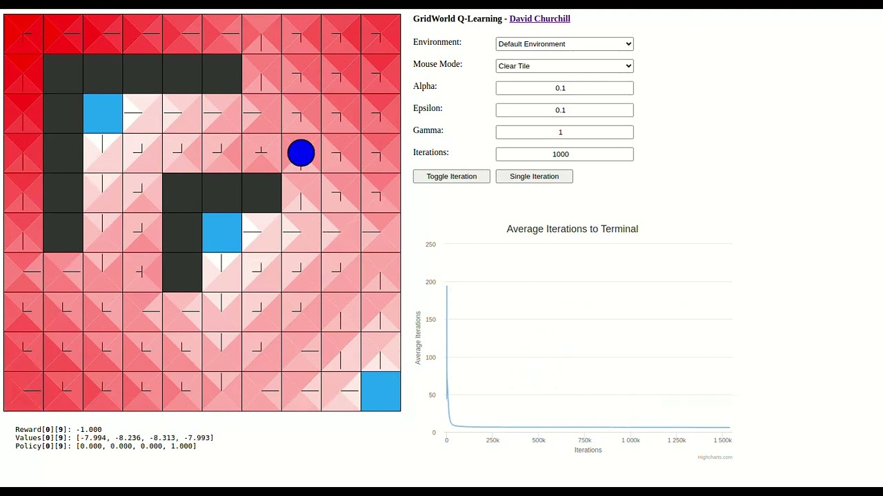The image size is (883, 496).
Task: Click the Gamma input field
Action: 564,132
